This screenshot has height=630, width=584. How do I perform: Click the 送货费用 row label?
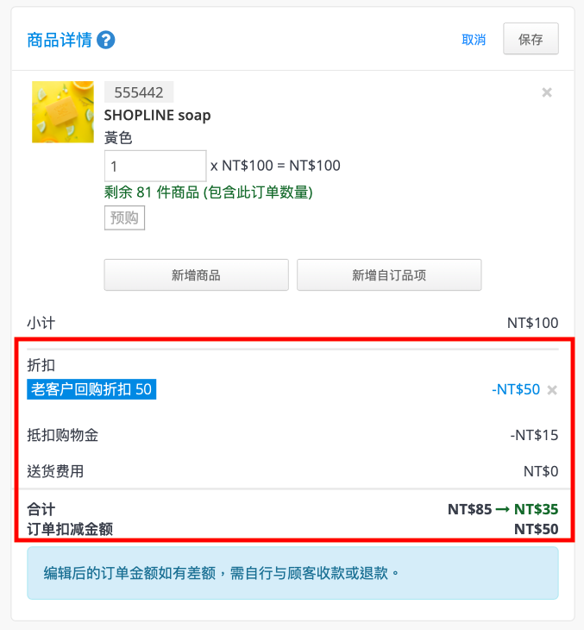55,471
